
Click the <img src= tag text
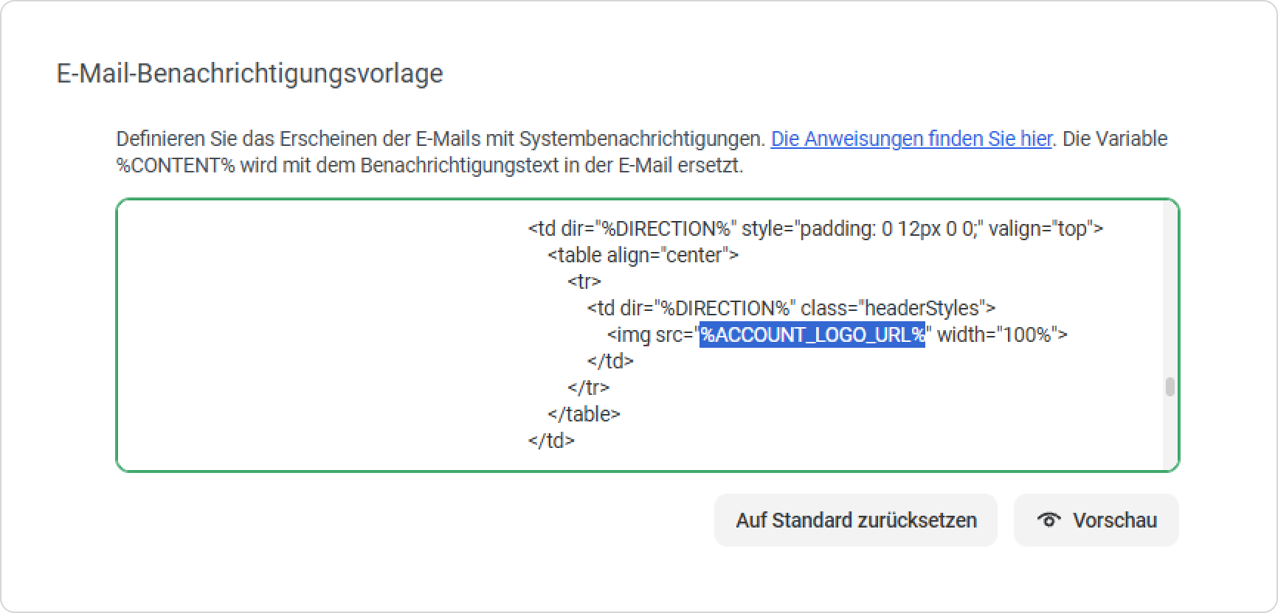(x=650, y=334)
